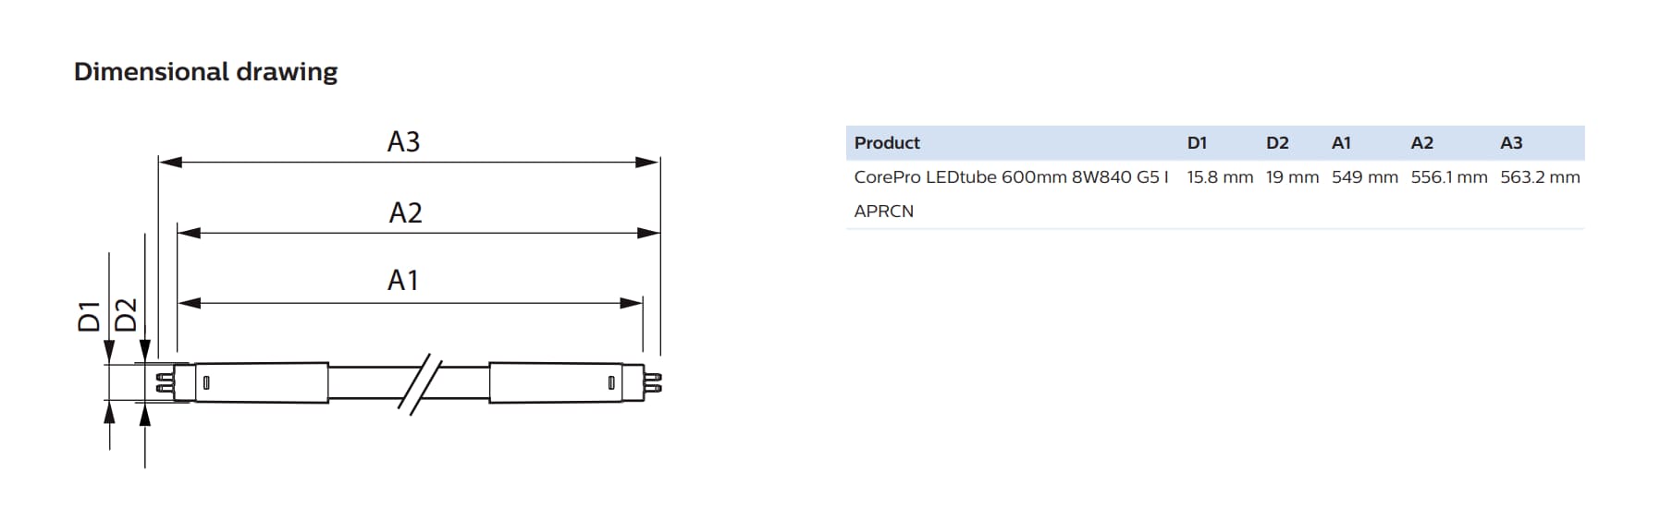This screenshot has width=1673, height=520.
Task: Select the A3 dimension label in the drawing
Action: tap(404, 141)
